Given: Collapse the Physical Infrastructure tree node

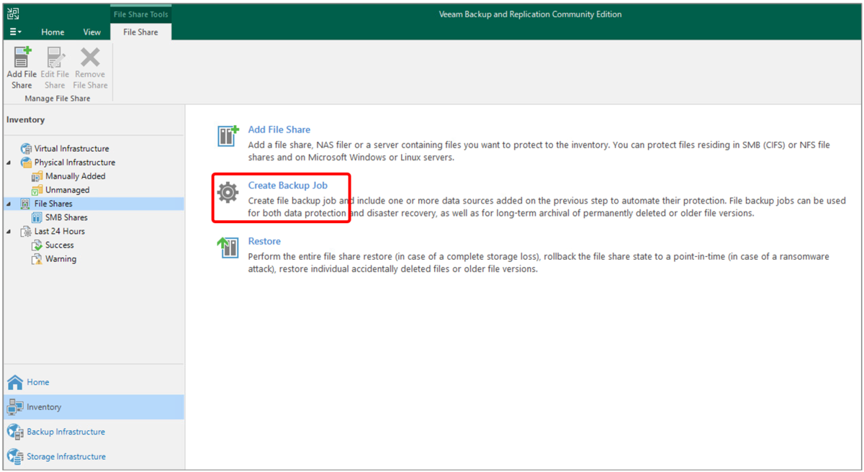Looking at the screenshot, I should pyautogui.click(x=9, y=163).
